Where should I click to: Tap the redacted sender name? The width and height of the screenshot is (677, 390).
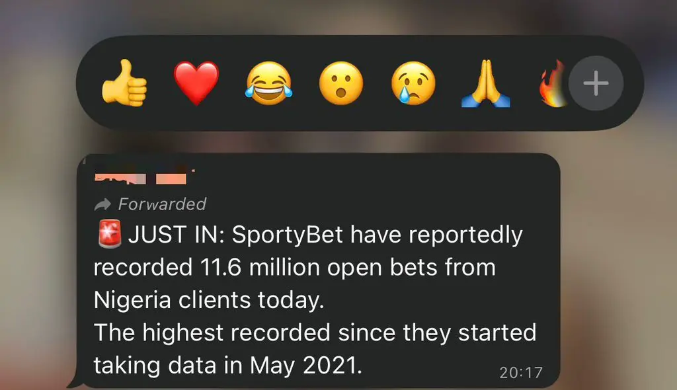[x=140, y=178]
